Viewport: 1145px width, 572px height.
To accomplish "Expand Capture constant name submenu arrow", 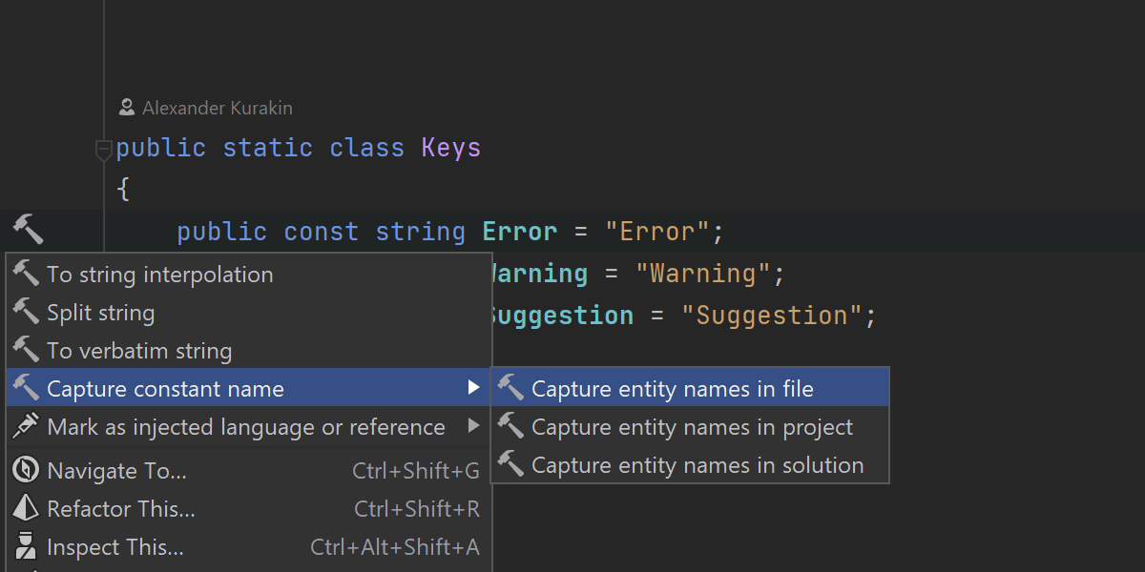I will click(x=473, y=388).
